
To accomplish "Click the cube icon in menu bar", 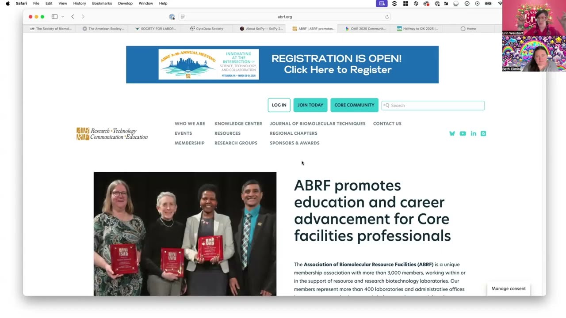I will 416,4.
